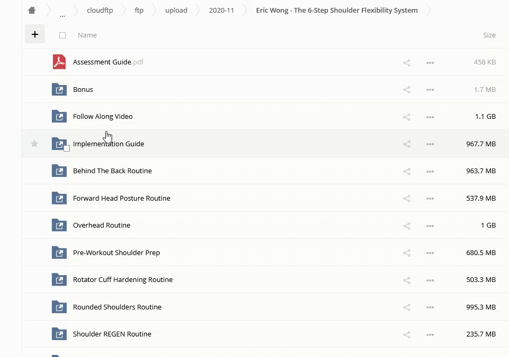Click the plus New button
This screenshot has width=509, height=357.
point(35,34)
